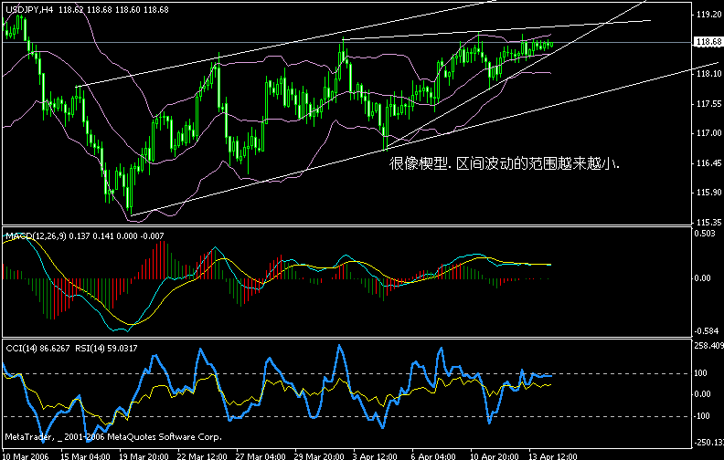Click the 258.409 CCI scale value
Screen dimensions: 724x460
tap(709, 345)
